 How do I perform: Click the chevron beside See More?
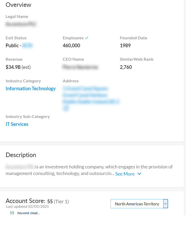coord(139,174)
